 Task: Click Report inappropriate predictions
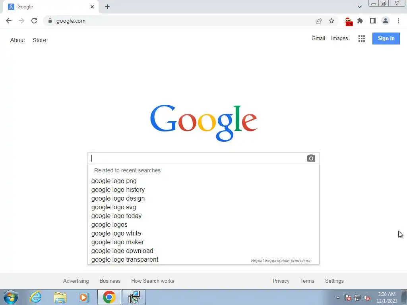(281, 261)
